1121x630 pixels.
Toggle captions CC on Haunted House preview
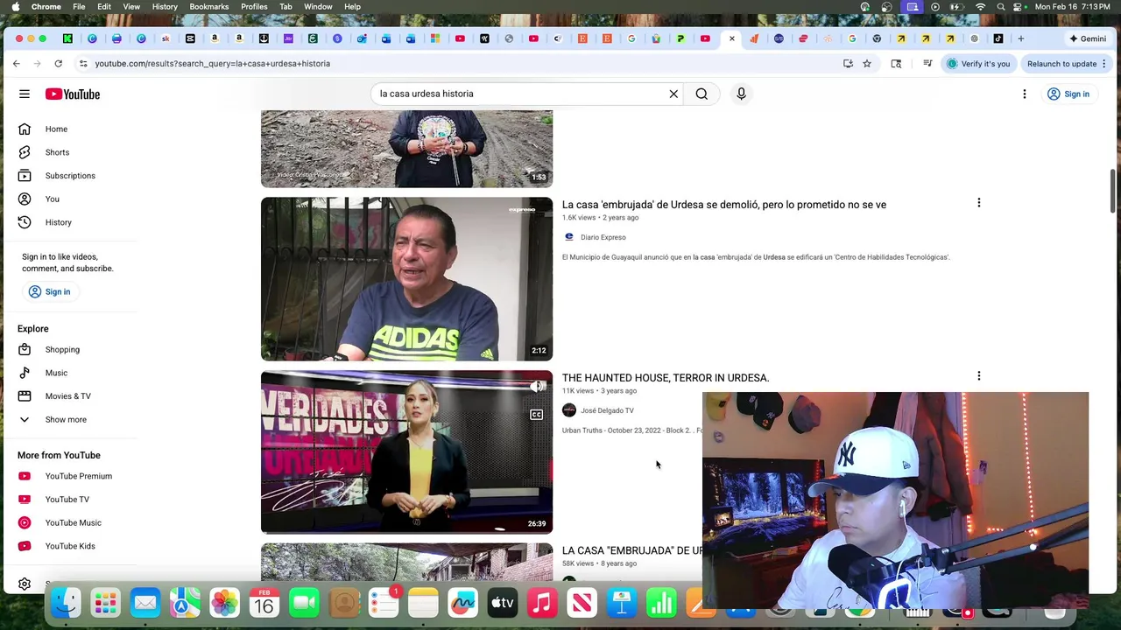click(536, 414)
